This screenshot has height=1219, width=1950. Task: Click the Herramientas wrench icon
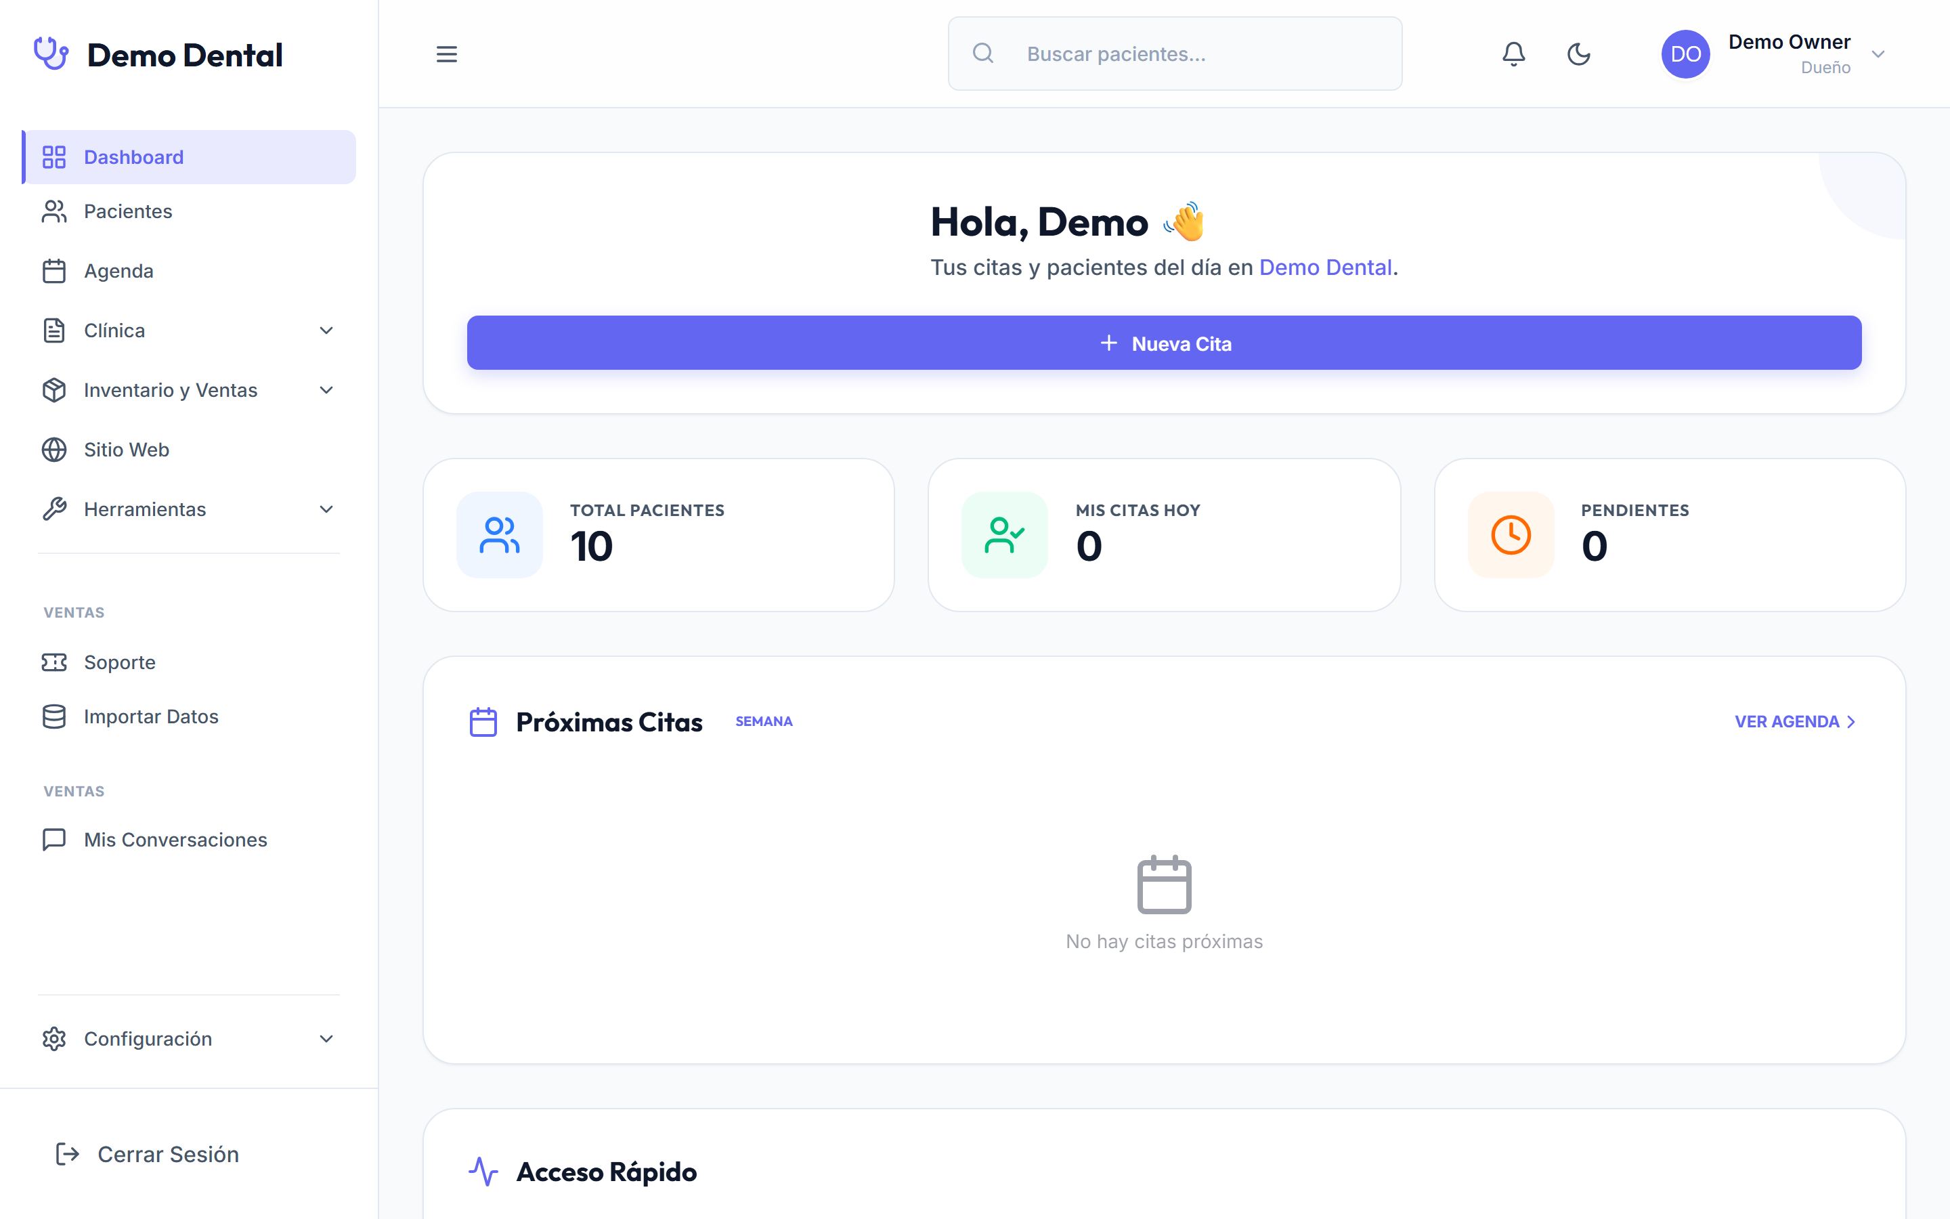[54, 509]
